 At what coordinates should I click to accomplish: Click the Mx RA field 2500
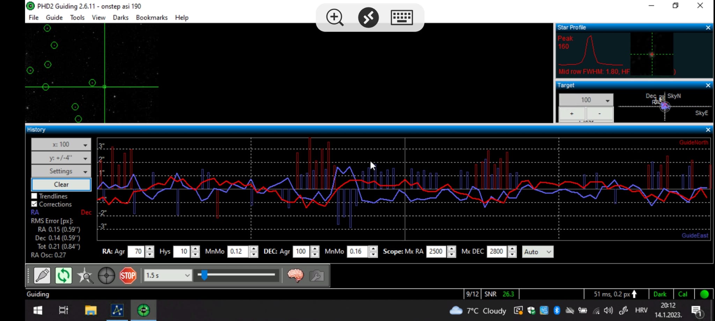[436, 252]
